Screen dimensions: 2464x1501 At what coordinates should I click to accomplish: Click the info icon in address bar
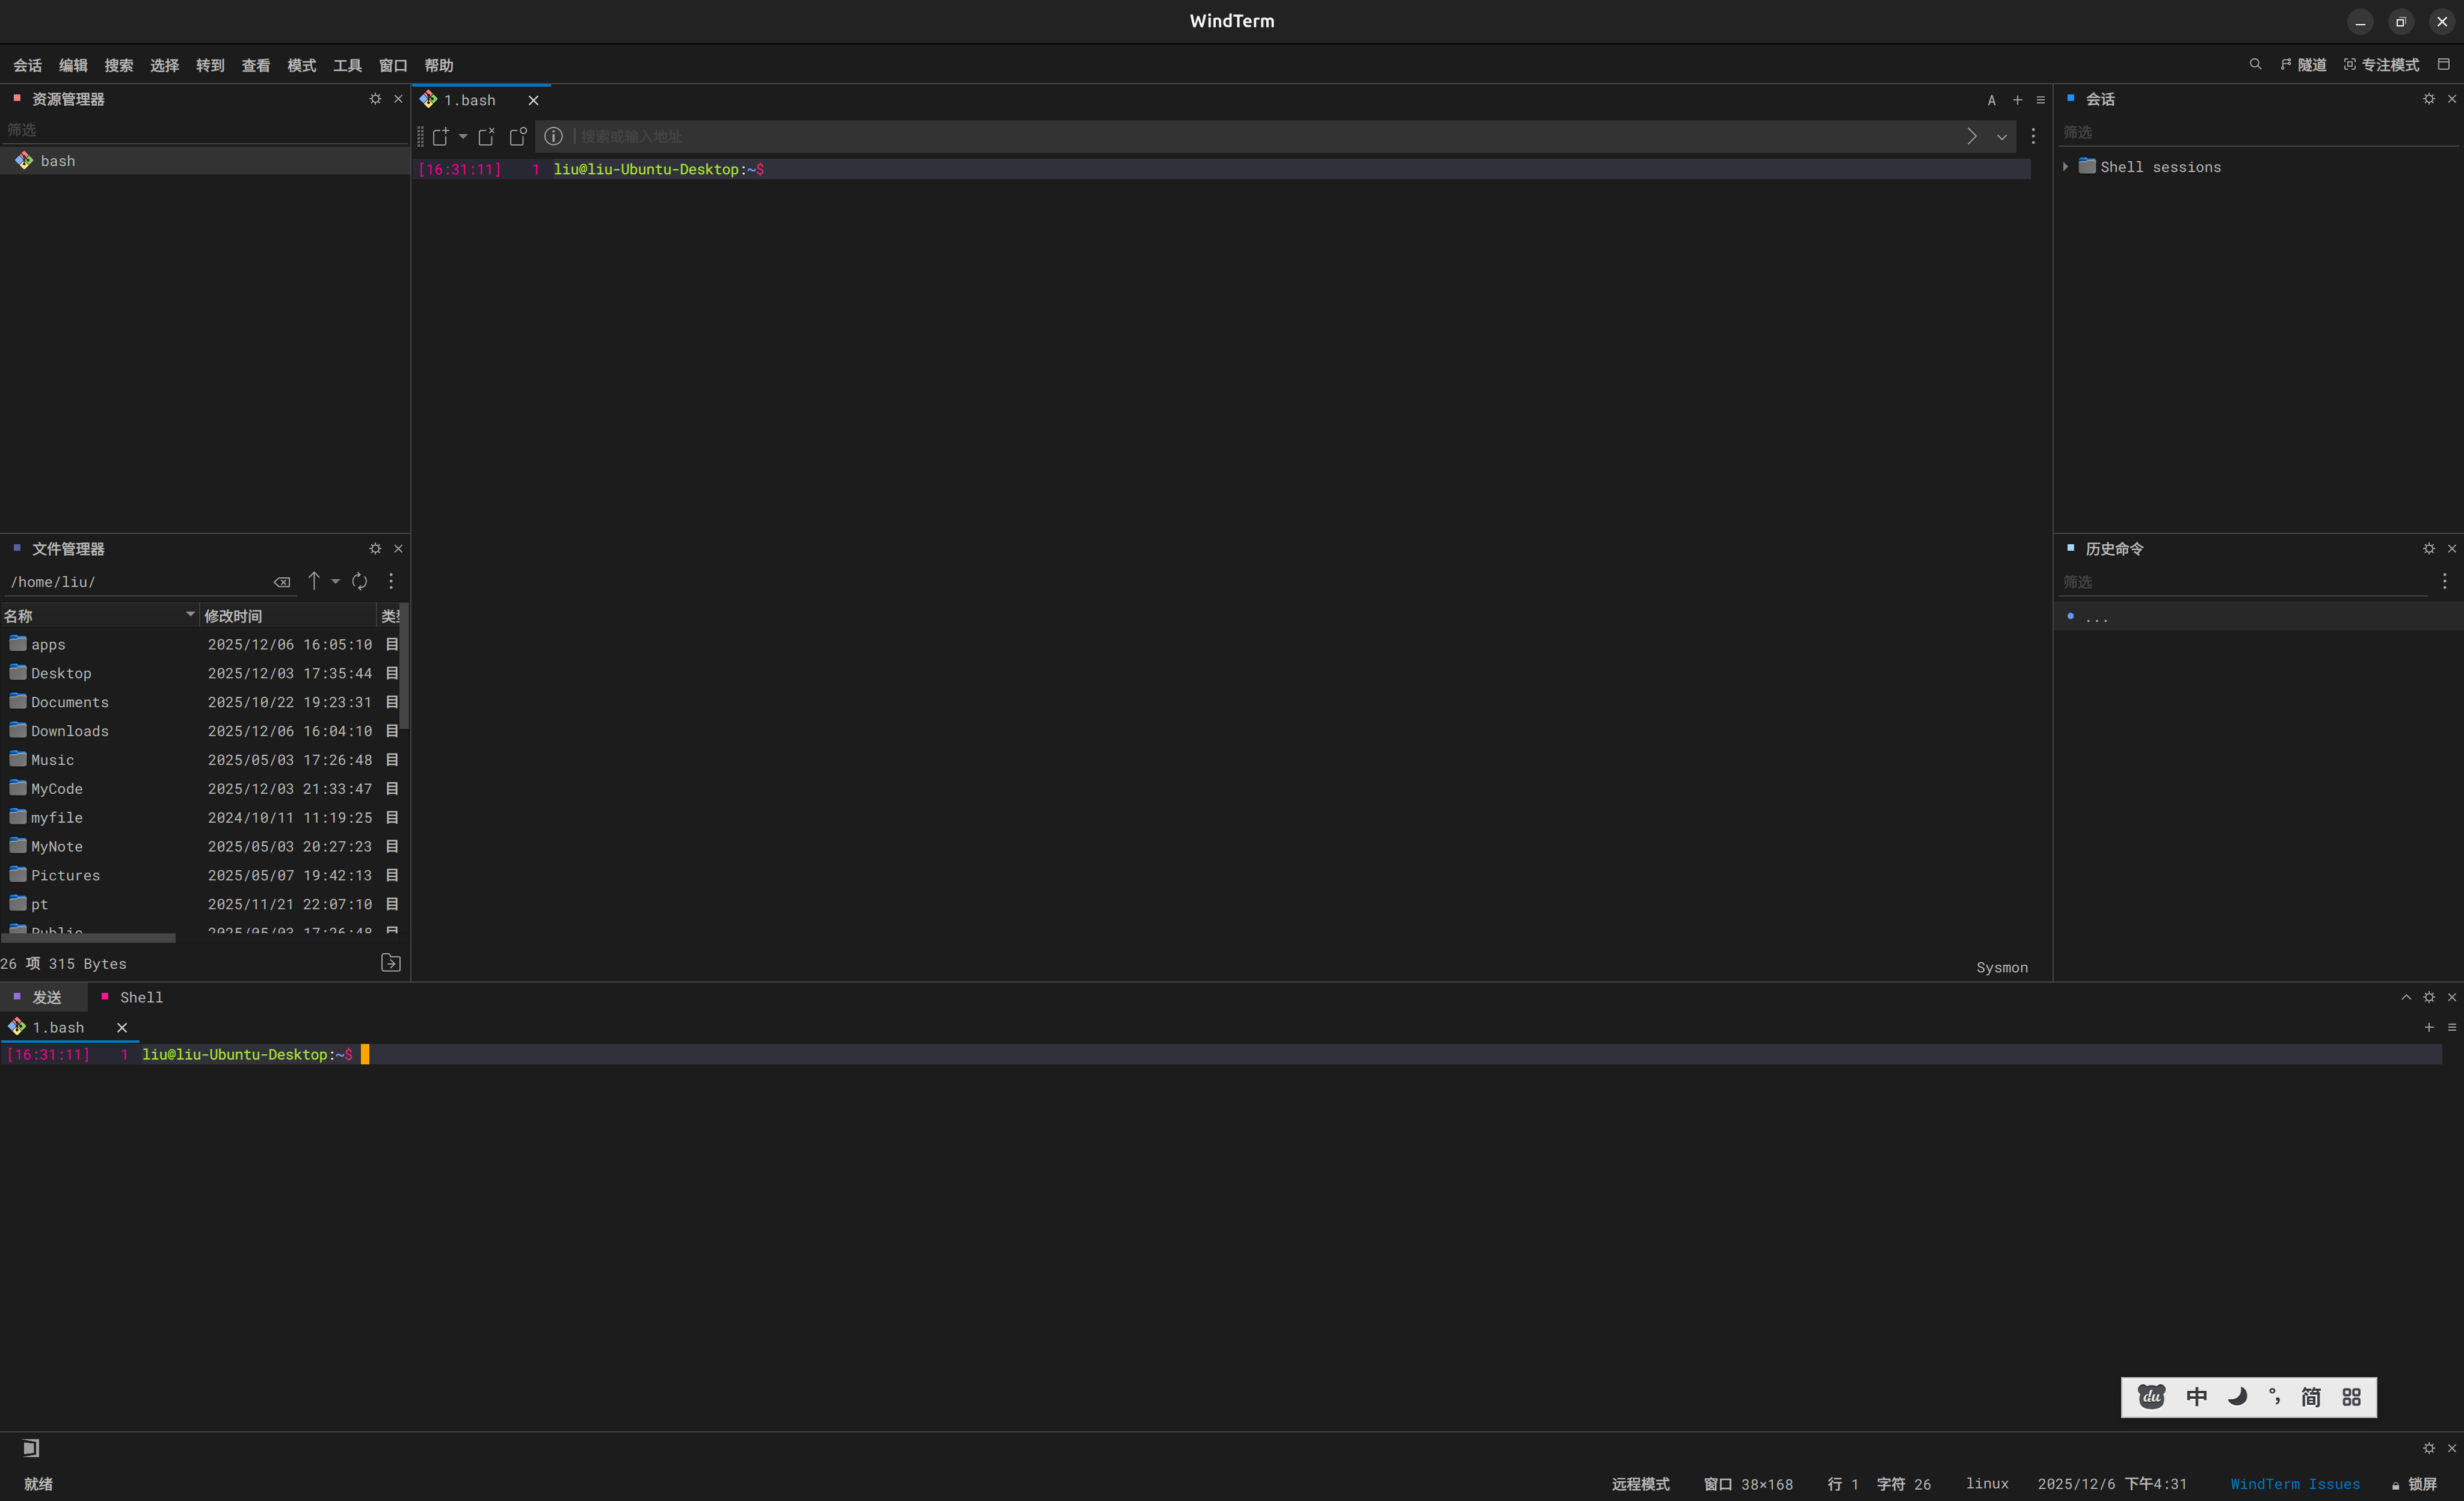coord(553,136)
